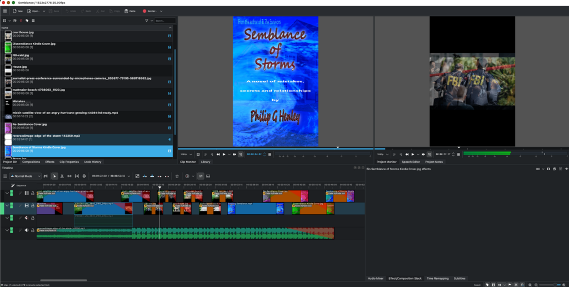Click the timeline record button icon
This screenshot has width=569, height=287.
(x=187, y=176)
